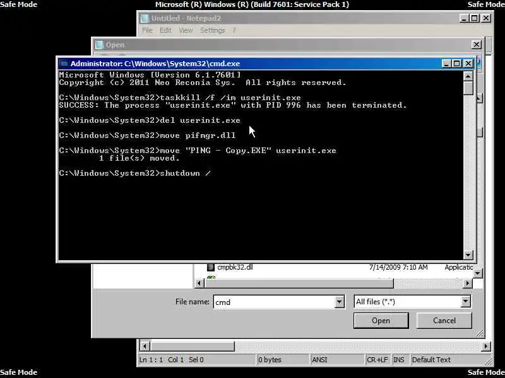Screen dimensions: 505x378
Task: Select the cmpbk32.dll file in the list
Action: 235,267
